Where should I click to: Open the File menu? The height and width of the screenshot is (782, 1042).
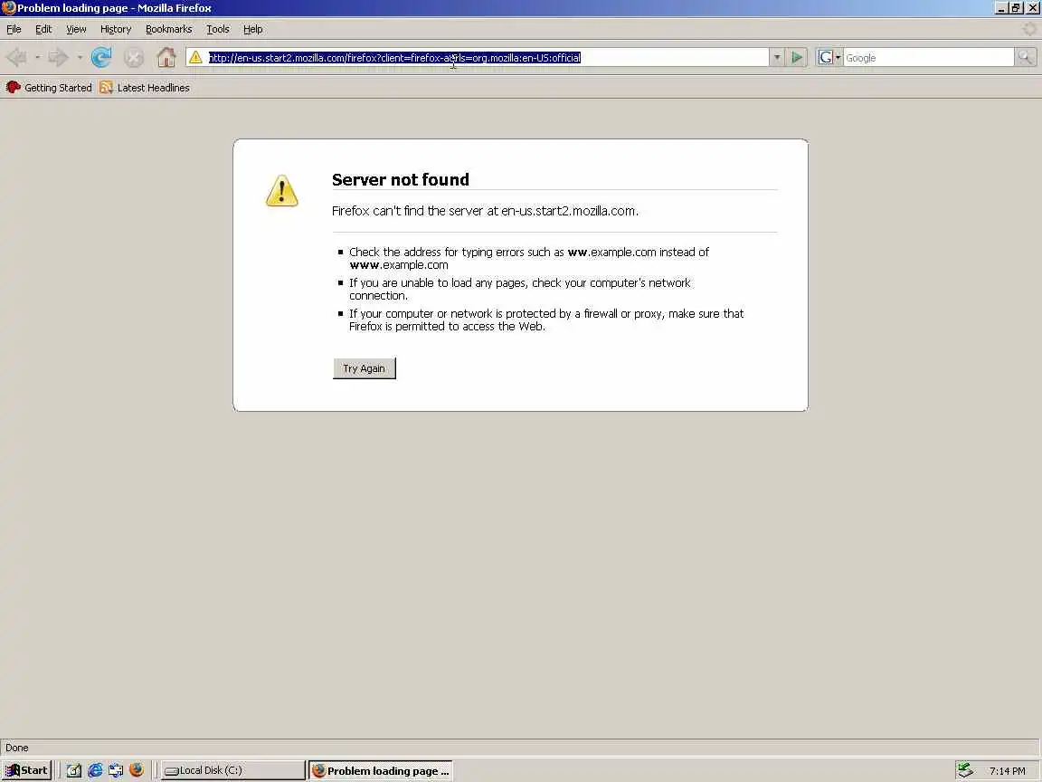click(x=14, y=29)
